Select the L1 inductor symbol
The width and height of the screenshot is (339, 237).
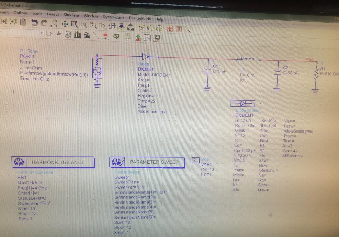248,59
